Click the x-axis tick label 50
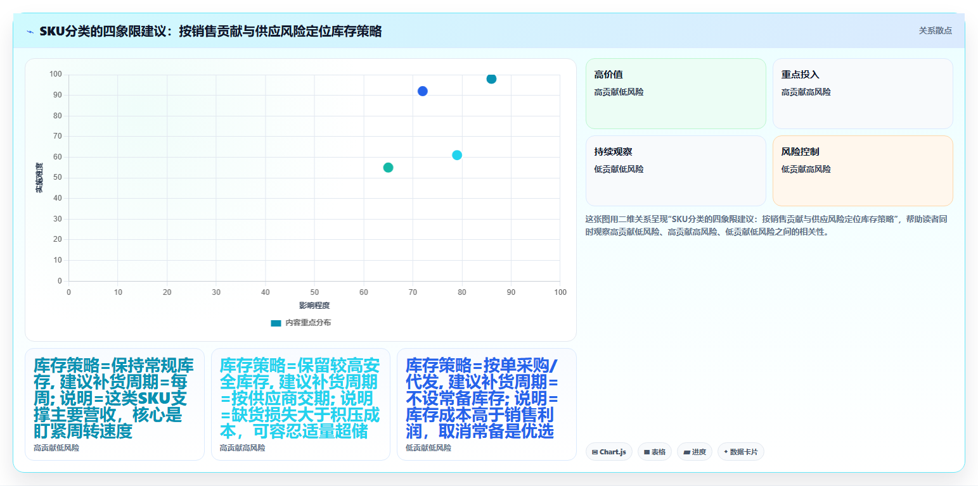 pos(314,292)
